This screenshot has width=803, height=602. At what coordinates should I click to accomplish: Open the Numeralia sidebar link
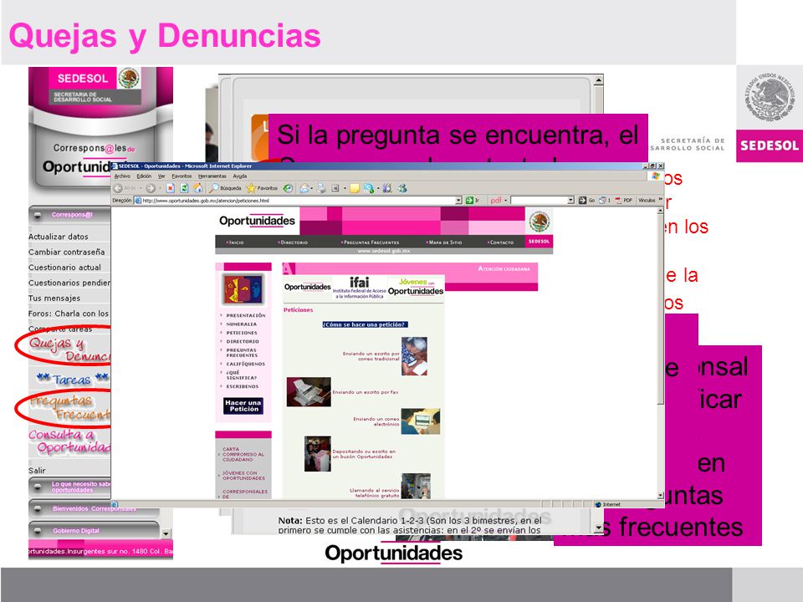coord(241,324)
